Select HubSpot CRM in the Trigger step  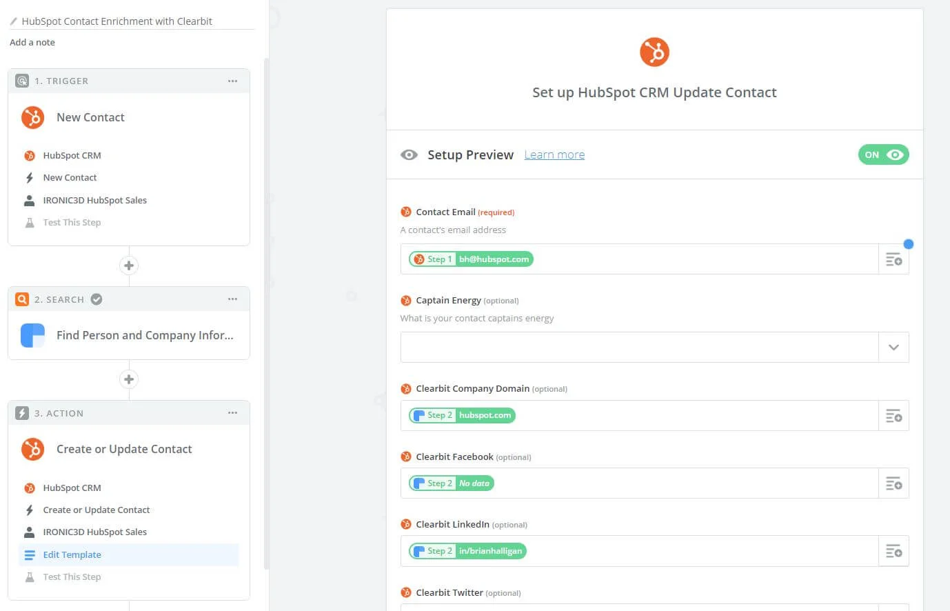tap(72, 155)
